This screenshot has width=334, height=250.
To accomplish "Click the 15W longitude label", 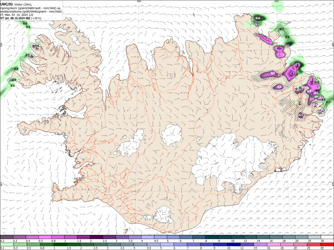I will click(x=276, y=1).
